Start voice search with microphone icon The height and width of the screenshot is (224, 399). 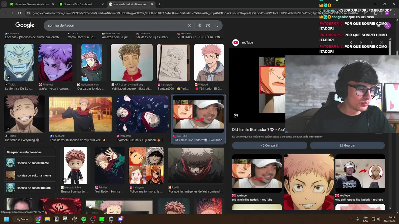coord(200,26)
